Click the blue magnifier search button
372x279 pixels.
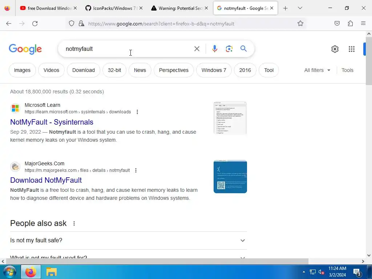(x=243, y=49)
